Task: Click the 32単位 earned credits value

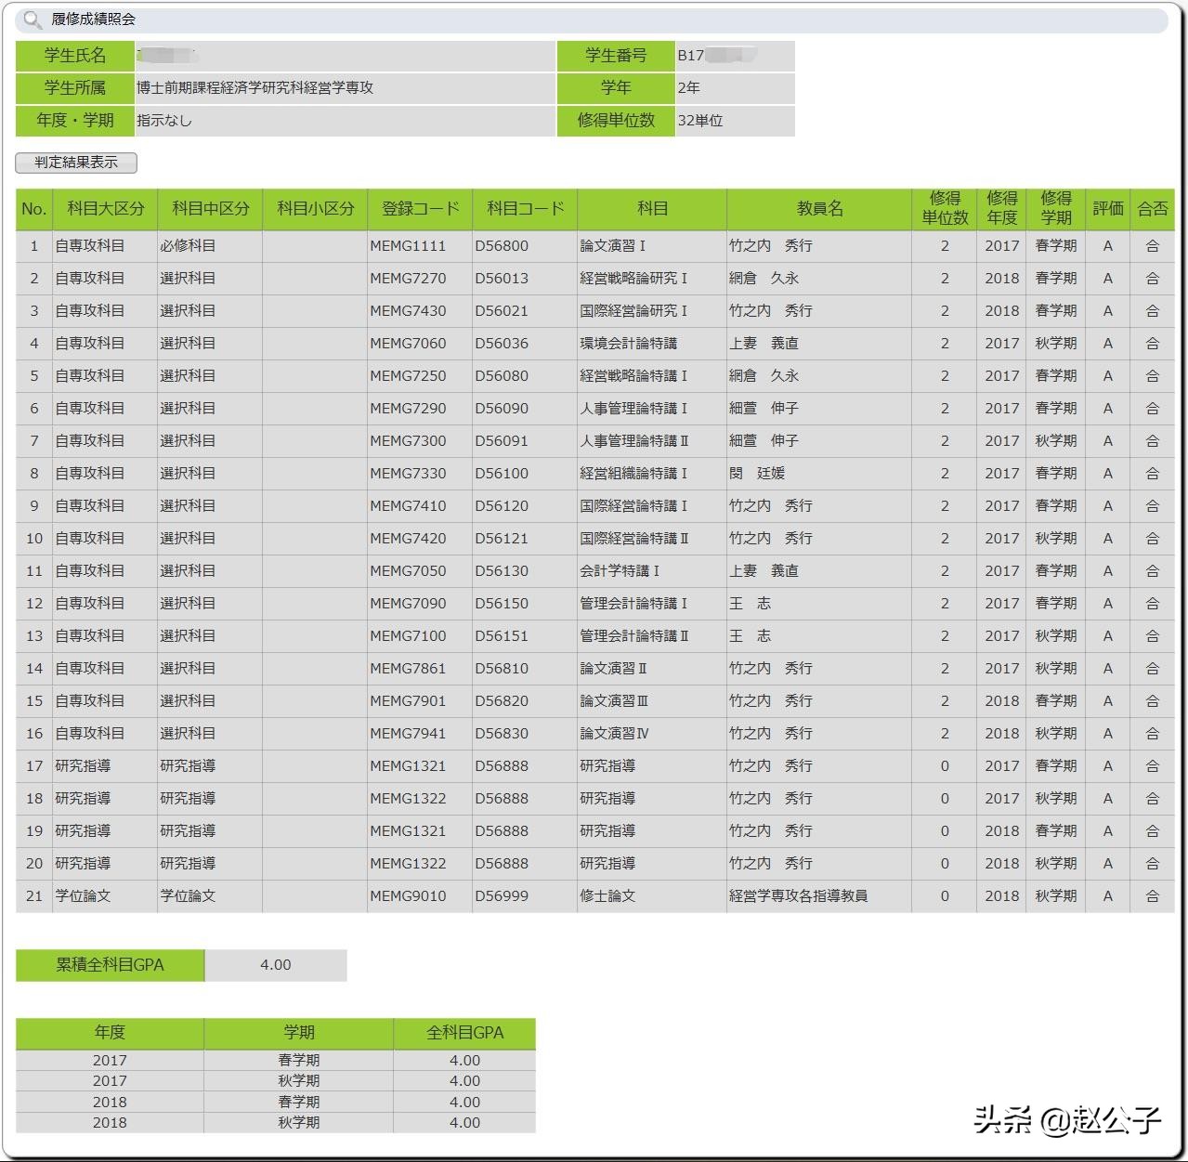Action: coord(700,121)
